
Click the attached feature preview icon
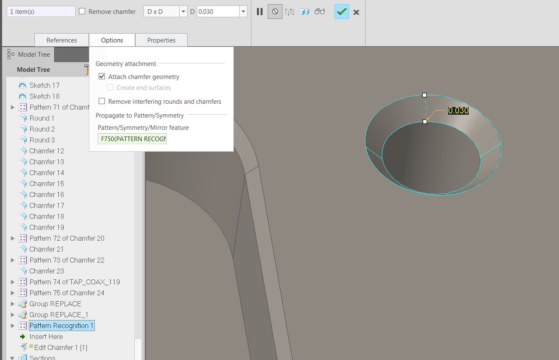pyautogui.click(x=305, y=11)
